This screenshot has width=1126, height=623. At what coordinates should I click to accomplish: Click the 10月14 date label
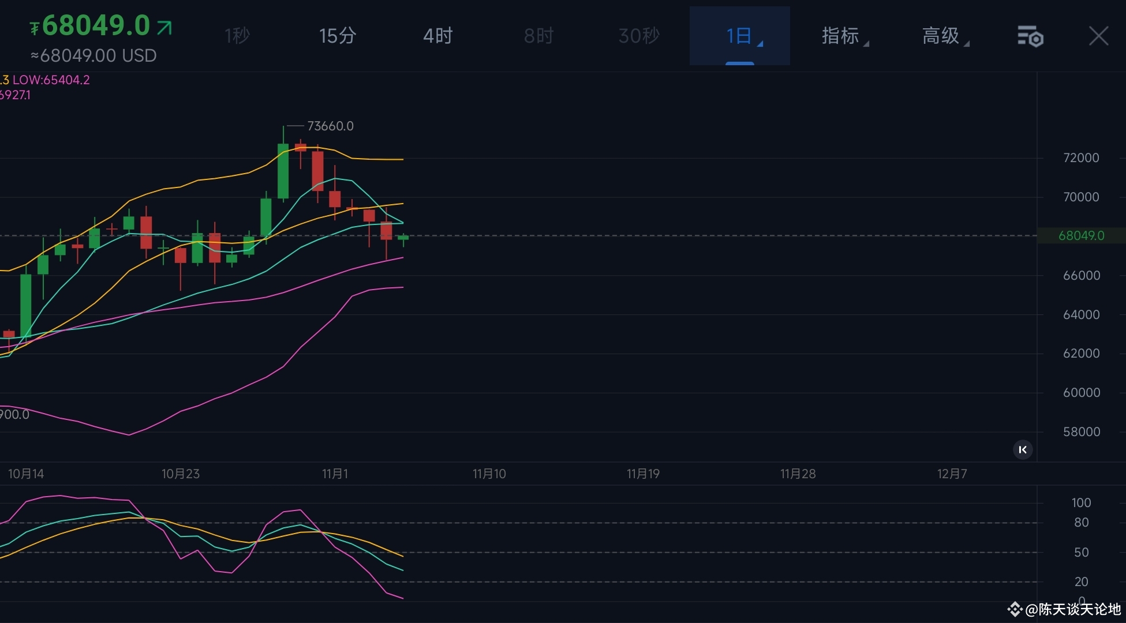[26, 474]
